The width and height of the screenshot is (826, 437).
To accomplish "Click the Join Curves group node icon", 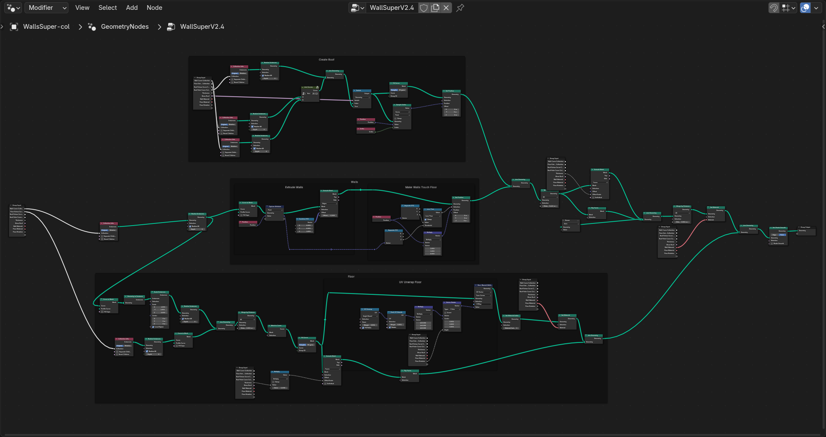I will (317, 87).
